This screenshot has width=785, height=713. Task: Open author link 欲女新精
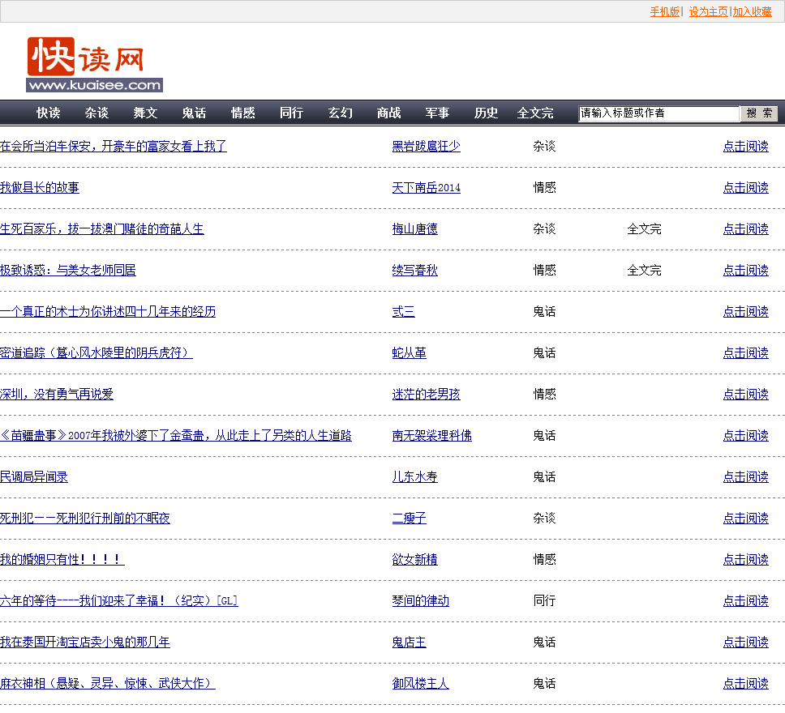click(x=414, y=559)
